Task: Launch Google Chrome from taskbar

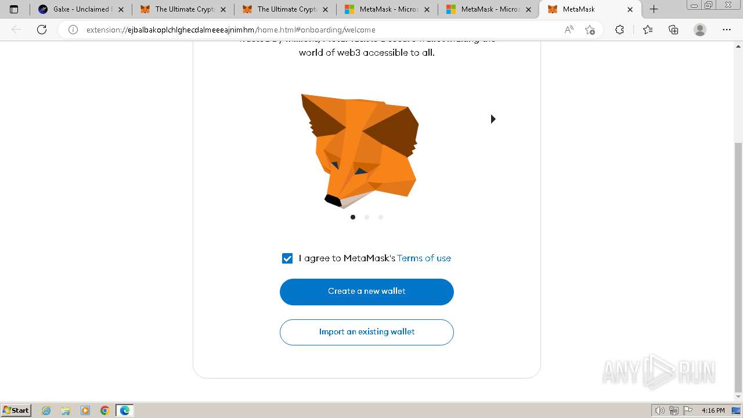Action: coord(104,410)
